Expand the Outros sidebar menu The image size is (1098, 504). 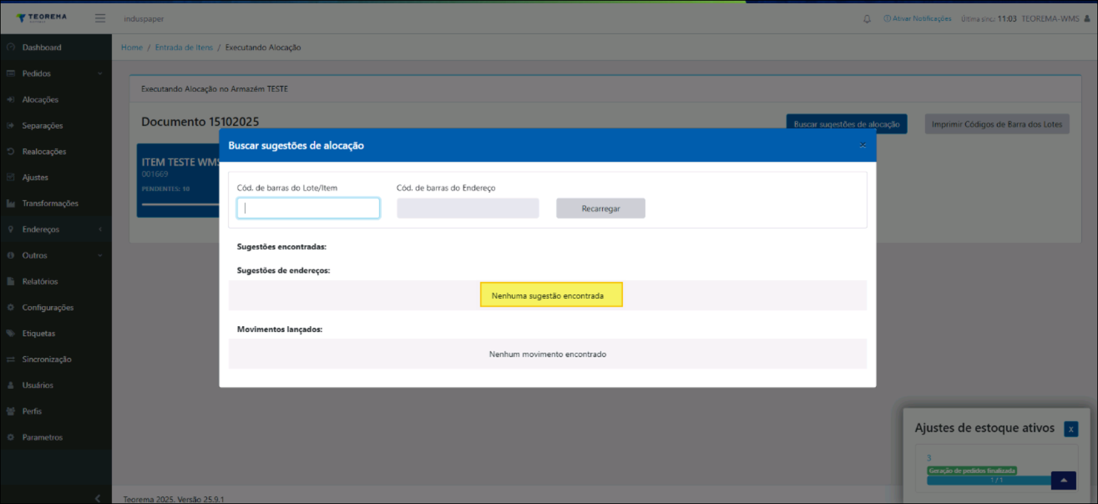(x=55, y=256)
